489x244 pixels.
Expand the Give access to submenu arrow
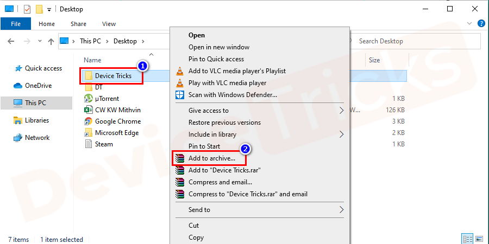pos(342,111)
